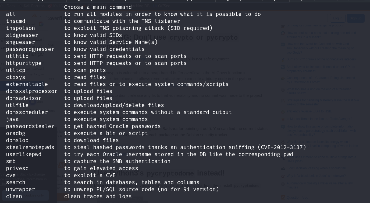Click the icon next to the Marisa Tomei question
This screenshot has width=370, height=203.
[283, 119]
